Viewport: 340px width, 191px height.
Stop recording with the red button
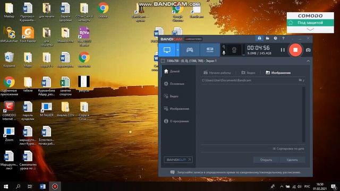point(295,50)
